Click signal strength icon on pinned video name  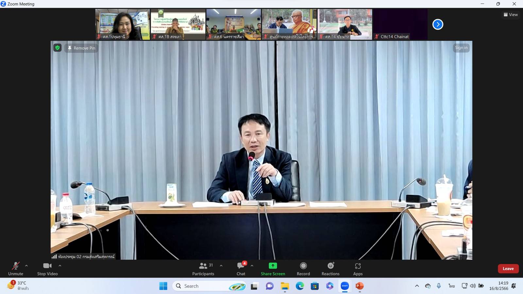(54, 256)
